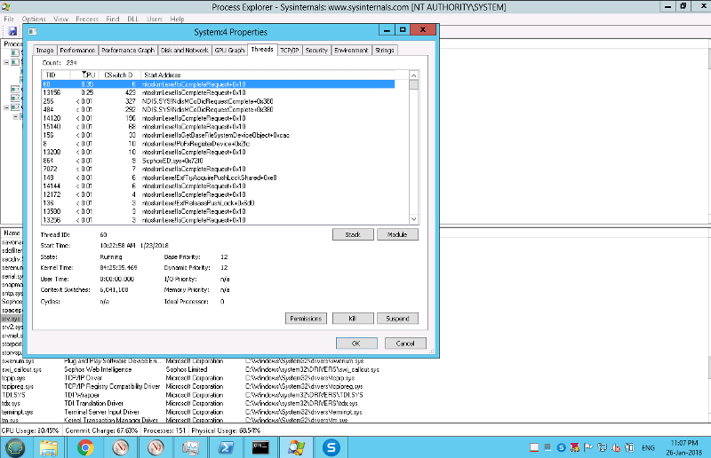Screen dimensions: 711x458
Task: Launch Google Chrome from the taskbar
Action: pyautogui.click(x=85, y=447)
